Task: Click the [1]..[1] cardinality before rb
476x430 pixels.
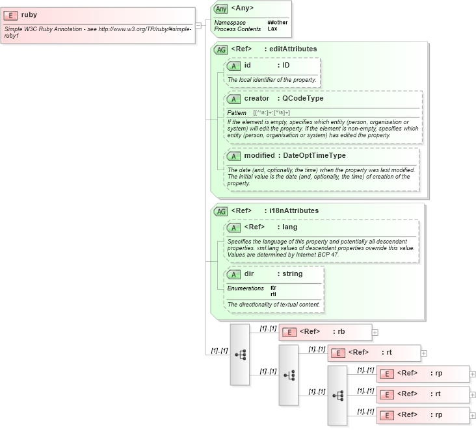Action: [268, 329]
